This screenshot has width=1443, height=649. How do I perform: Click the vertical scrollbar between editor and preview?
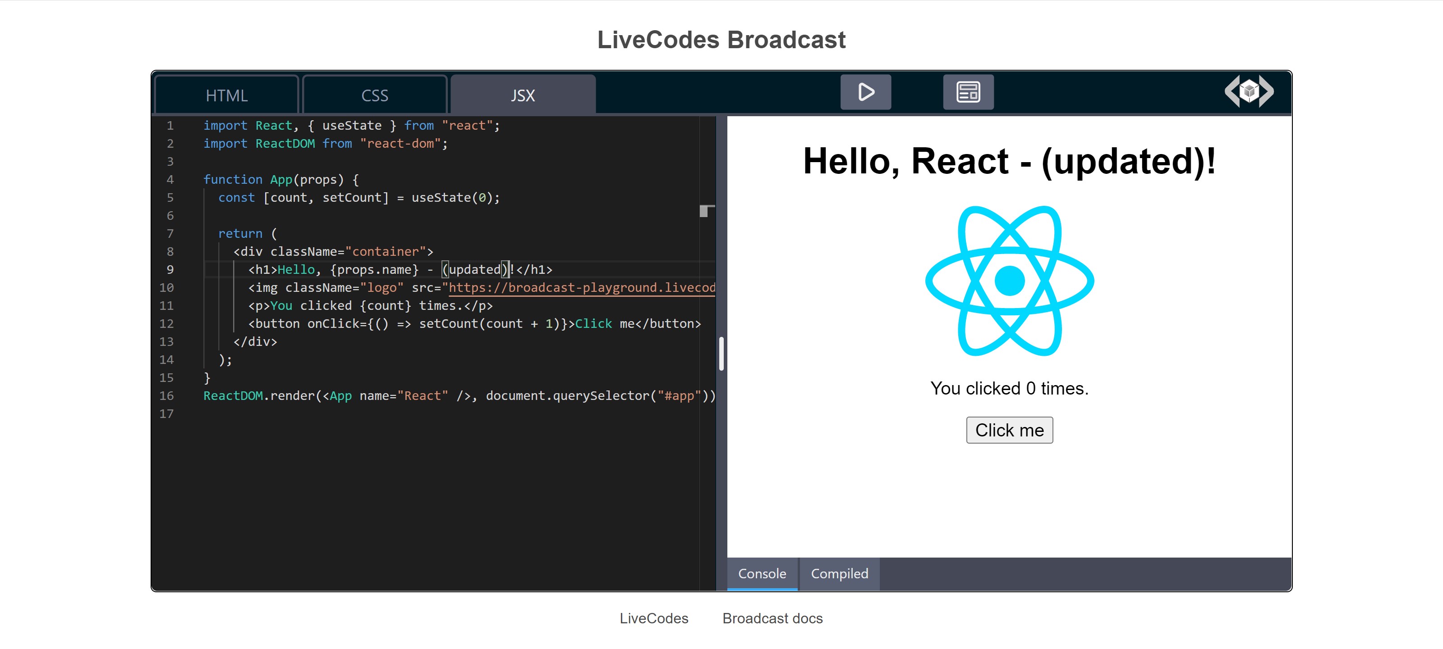pyautogui.click(x=721, y=354)
